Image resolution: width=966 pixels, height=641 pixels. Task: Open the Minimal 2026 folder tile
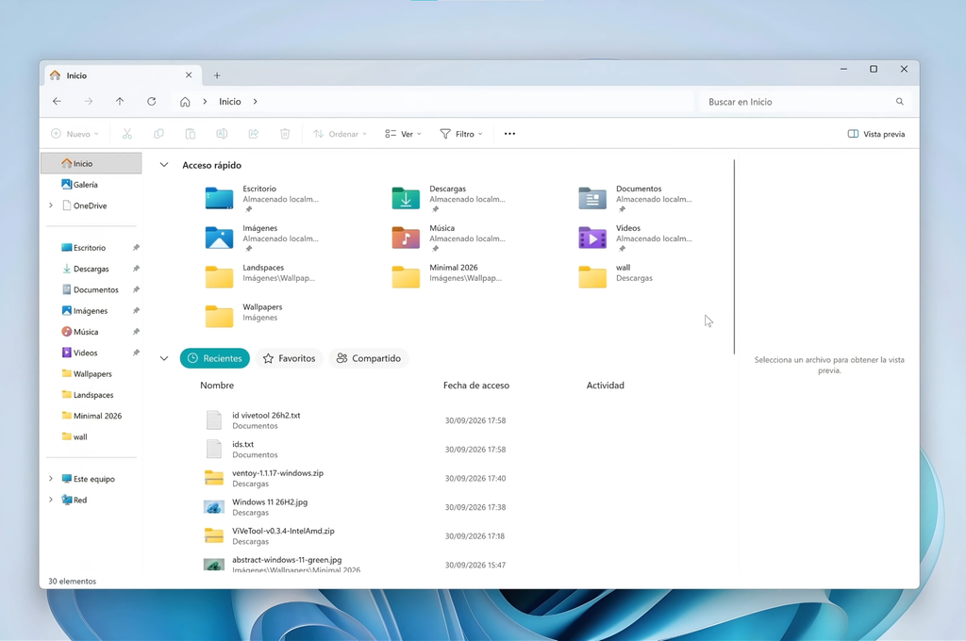pyautogui.click(x=450, y=275)
